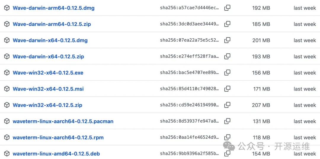Copy hash of waveterm-linux-aarch64 rpm package

227,137
